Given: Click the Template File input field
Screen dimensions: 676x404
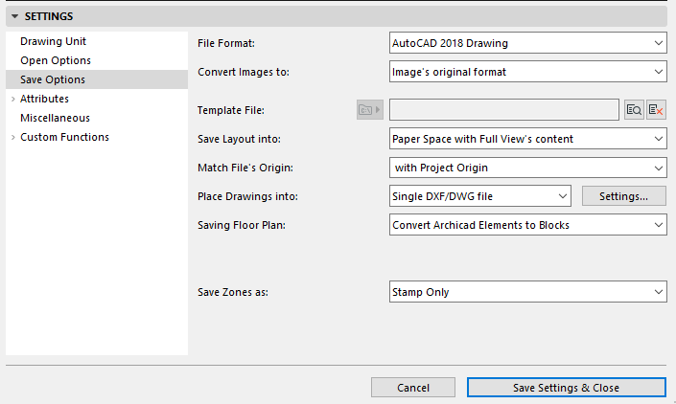Looking at the screenshot, I should click(503, 110).
